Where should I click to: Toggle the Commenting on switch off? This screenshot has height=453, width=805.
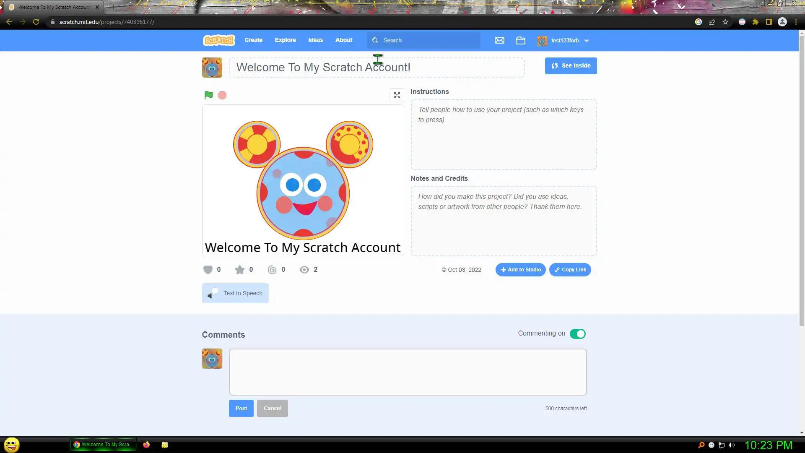pos(577,334)
